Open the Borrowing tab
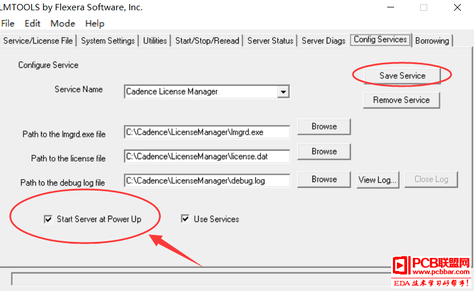474x291 pixels. 432,41
